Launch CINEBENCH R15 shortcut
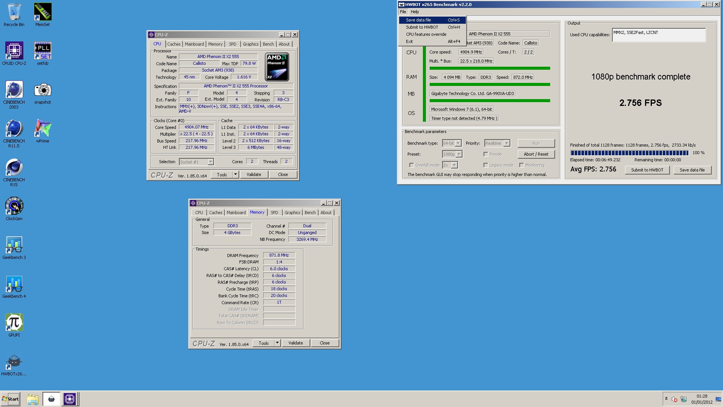The height and width of the screenshot is (407, 723). pos(14,173)
